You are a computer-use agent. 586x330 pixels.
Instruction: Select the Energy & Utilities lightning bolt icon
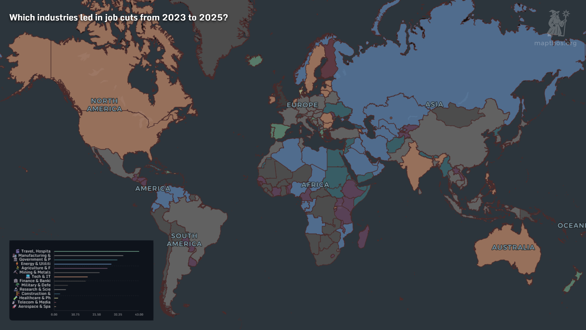click(x=17, y=264)
